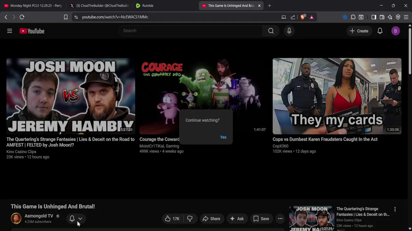Click the blue circular extension icon in the toolbar

pos(345,17)
